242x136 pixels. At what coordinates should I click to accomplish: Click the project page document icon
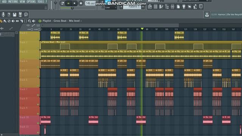point(178,7)
